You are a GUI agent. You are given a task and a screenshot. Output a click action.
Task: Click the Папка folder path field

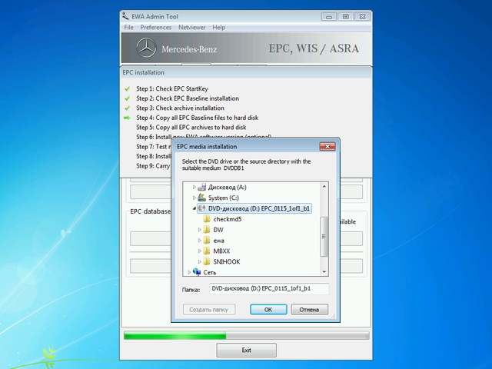(269, 289)
